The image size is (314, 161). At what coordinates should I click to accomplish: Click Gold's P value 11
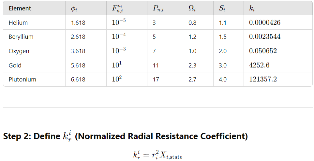[156, 65]
